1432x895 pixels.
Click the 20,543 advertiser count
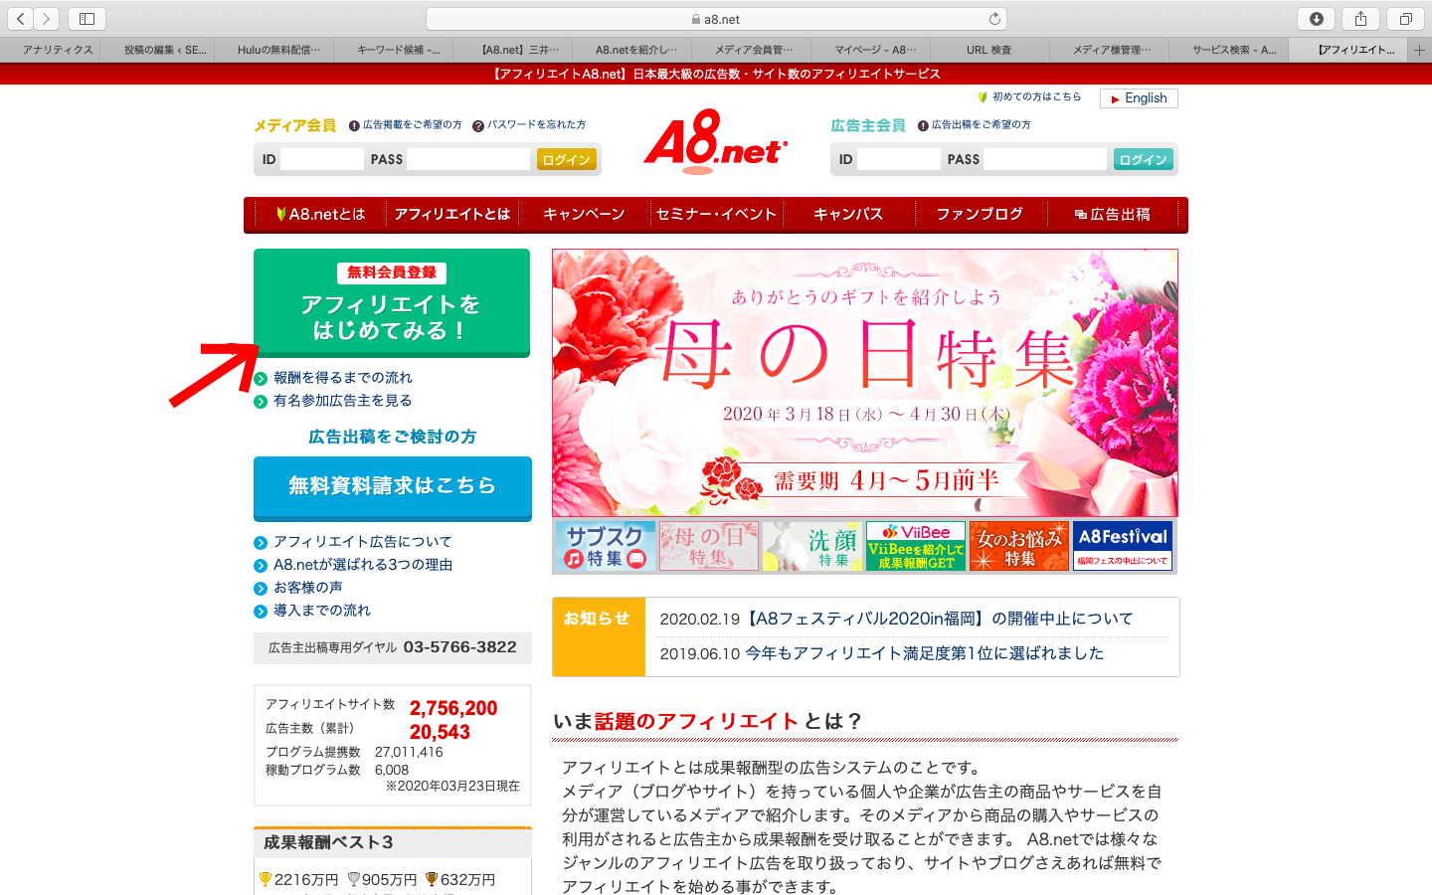click(x=440, y=732)
